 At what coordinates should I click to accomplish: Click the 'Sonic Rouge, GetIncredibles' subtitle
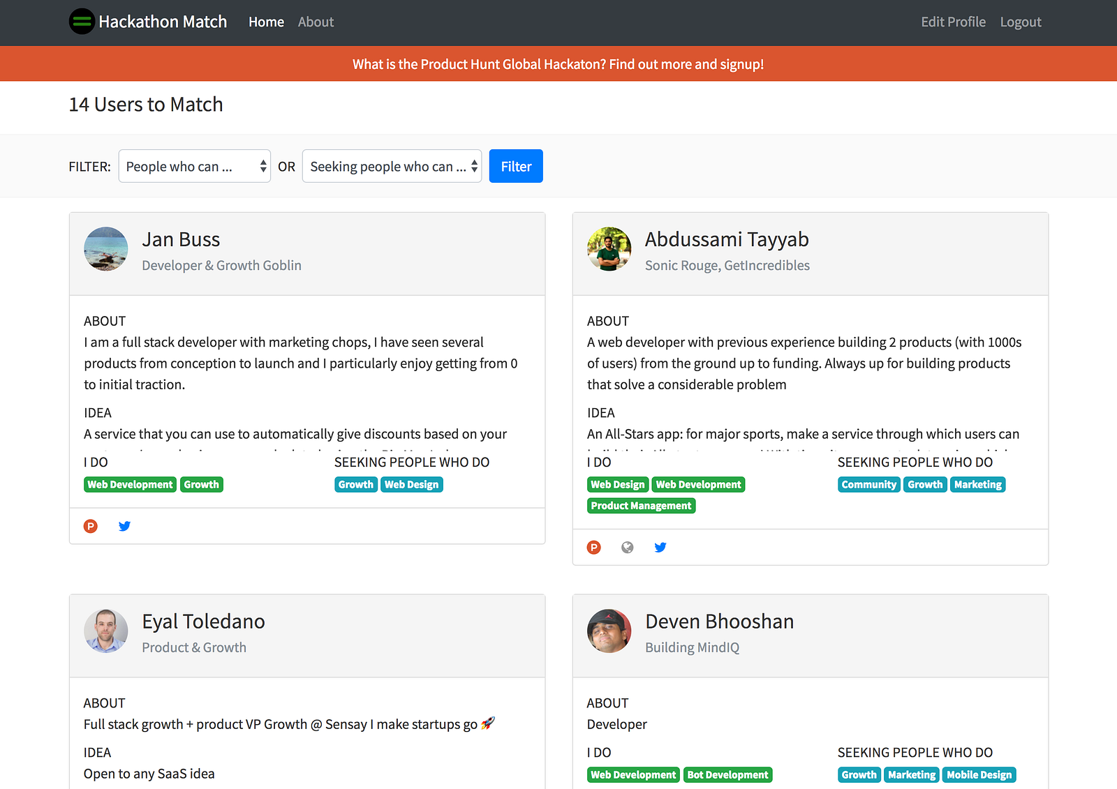point(727,266)
